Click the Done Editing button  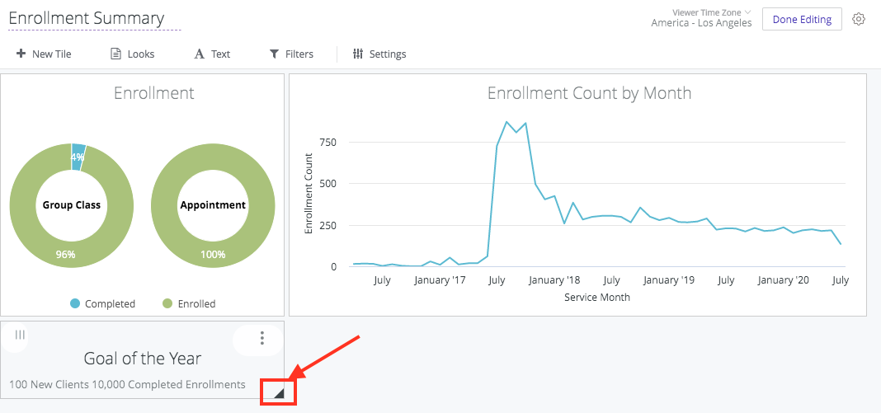801,19
